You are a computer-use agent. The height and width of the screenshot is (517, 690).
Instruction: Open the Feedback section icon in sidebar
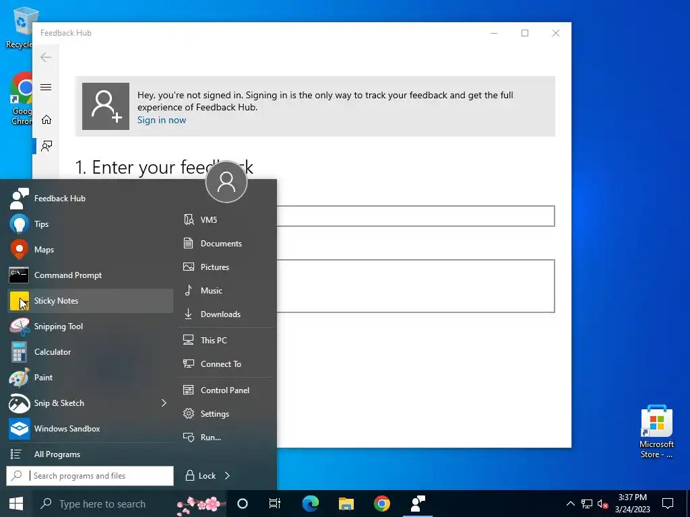pos(46,146)
